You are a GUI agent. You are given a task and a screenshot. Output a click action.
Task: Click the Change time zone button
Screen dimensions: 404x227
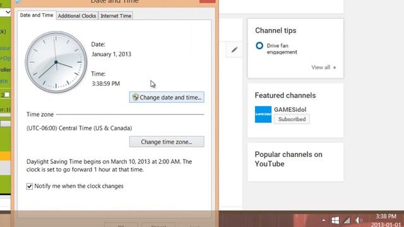coord(167,142)
